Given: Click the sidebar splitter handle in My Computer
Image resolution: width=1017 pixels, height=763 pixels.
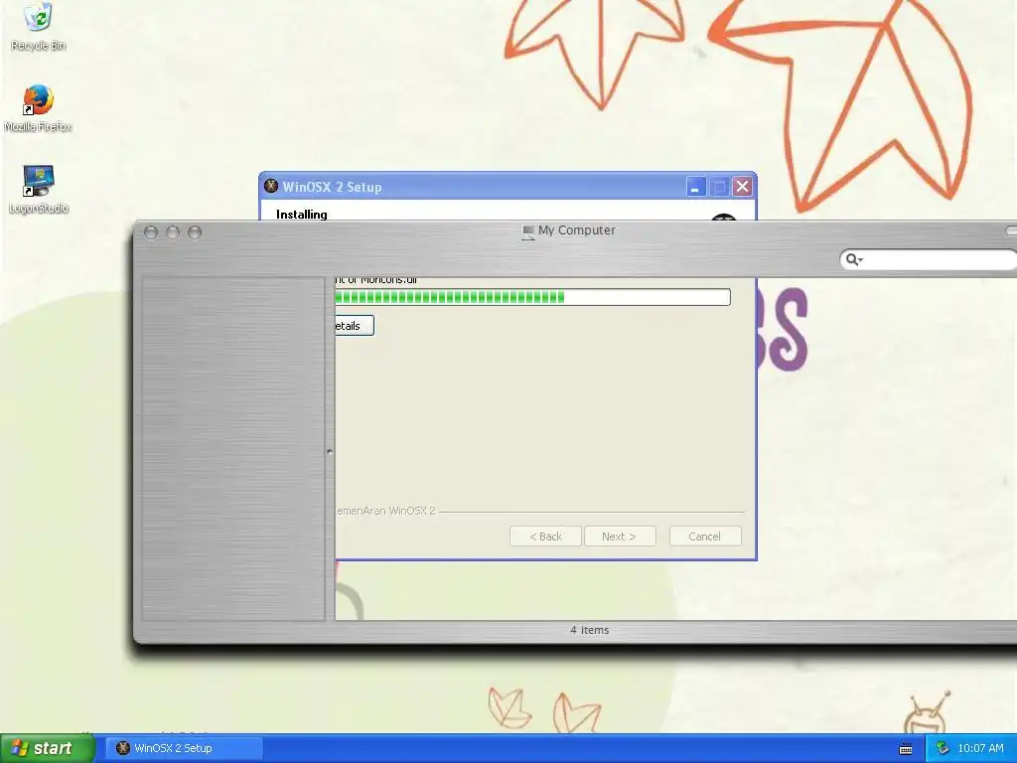Looking at the screenshot, I should (x=330, y=452).
